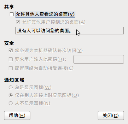
Task: Click the 您必须为本机器确认每次访问(Y) label text
Action: click(49, 50)
